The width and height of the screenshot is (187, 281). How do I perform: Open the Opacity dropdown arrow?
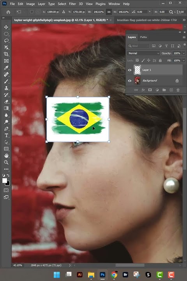click(183, 53)
